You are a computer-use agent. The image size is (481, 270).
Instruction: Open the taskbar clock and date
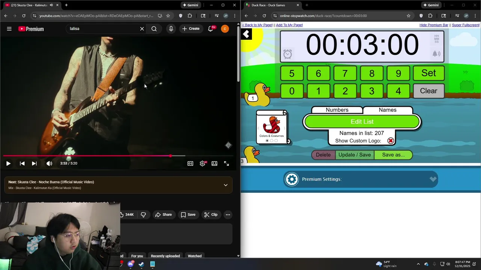pyautogui.click(x=463, y=264)
